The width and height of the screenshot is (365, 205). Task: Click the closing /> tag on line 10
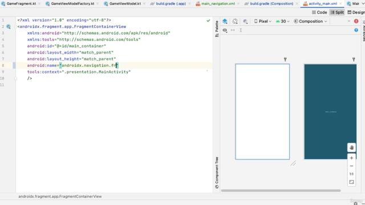click(x=30, y=79)
